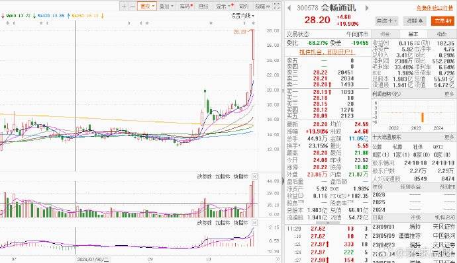Click 改参数 in volume indicator panel
457x263 pixels.
(x=204, y=176)
